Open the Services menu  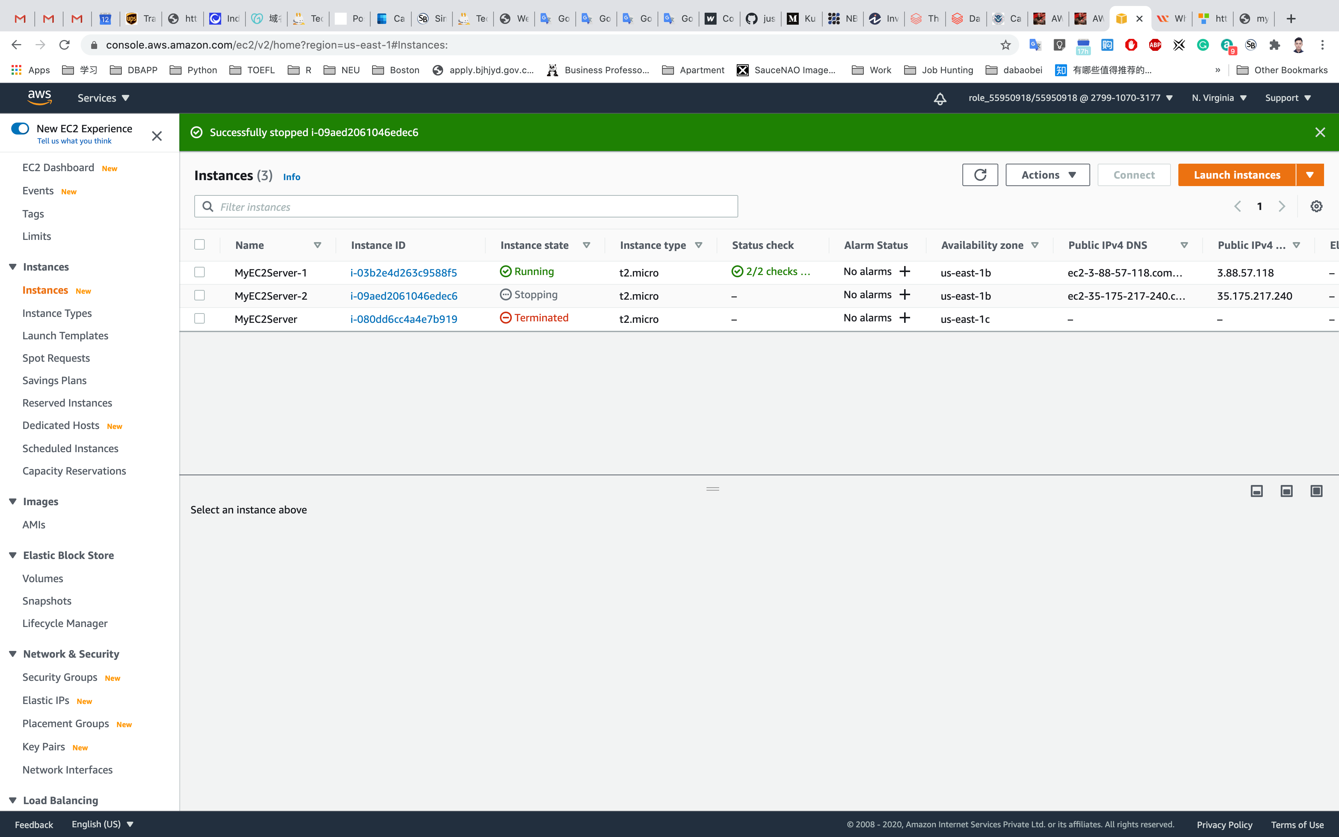tap(103, 98)
